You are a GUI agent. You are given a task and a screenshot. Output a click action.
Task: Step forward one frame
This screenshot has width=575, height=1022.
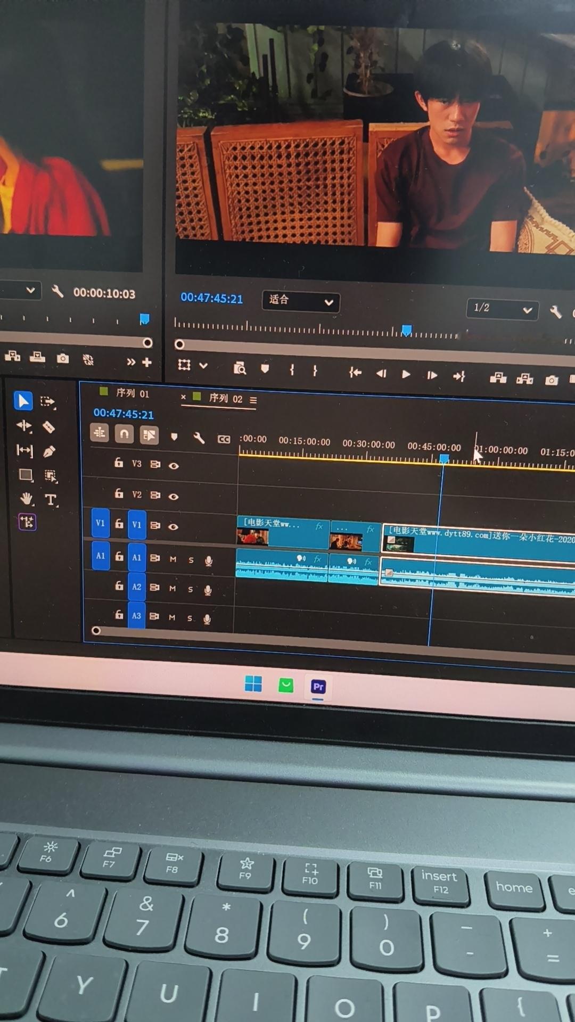(x=432, y=375)
